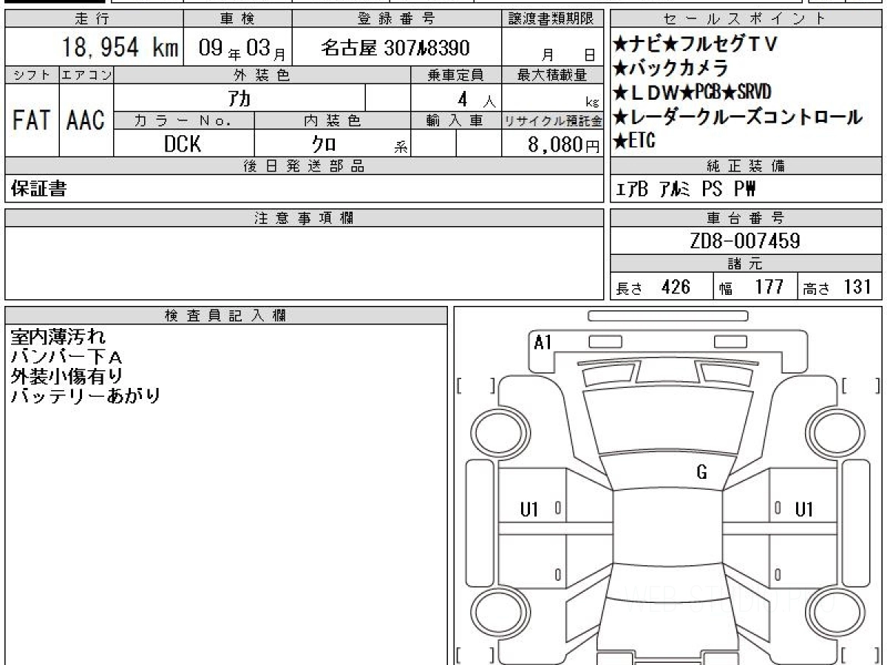Viewport: 887px width, 665px height.
Task: Click the エアコン header cell
Action: [86, 75]
